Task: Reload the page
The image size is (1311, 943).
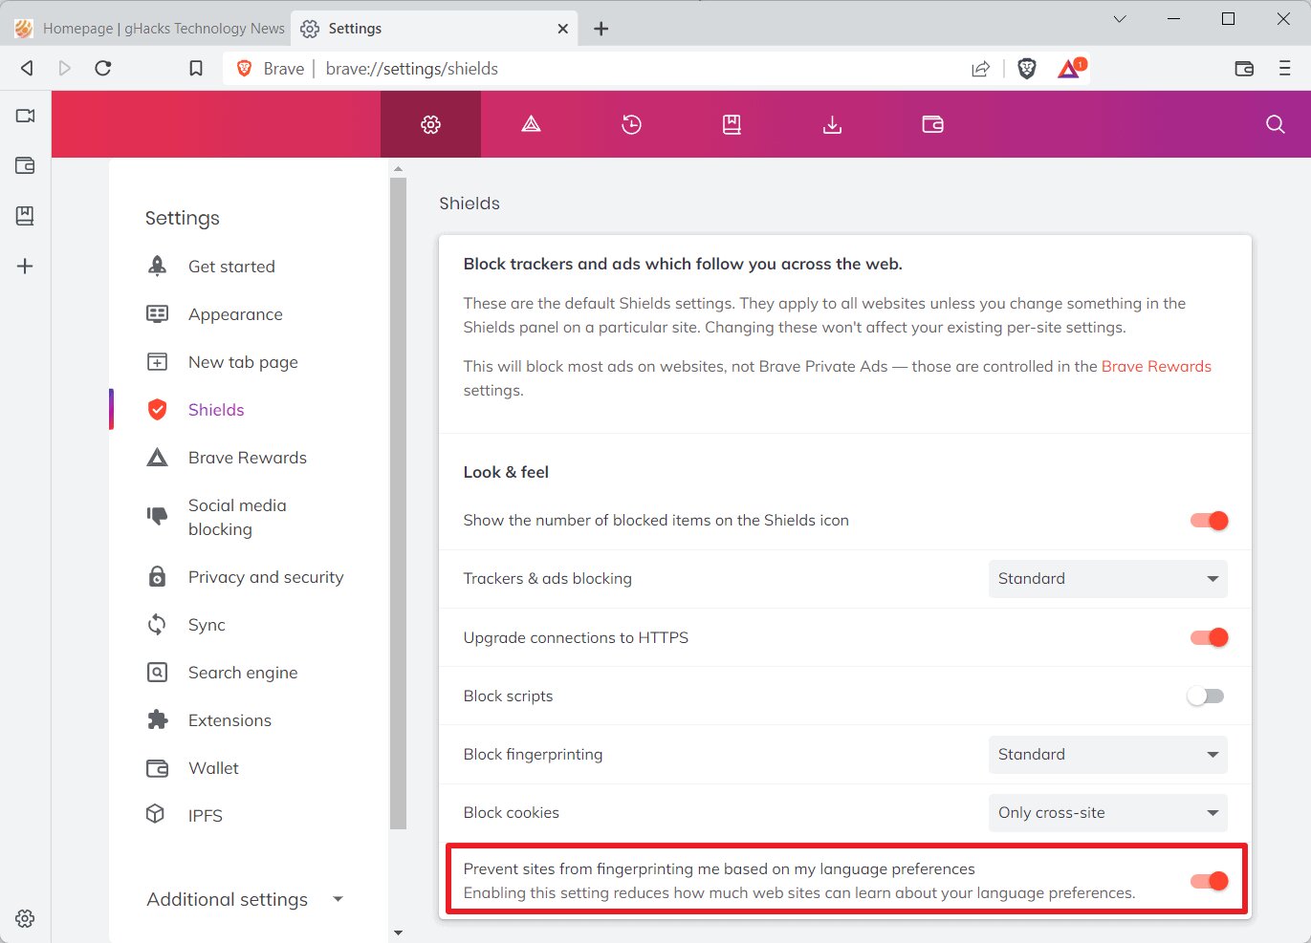Action: tap(103, 68)
